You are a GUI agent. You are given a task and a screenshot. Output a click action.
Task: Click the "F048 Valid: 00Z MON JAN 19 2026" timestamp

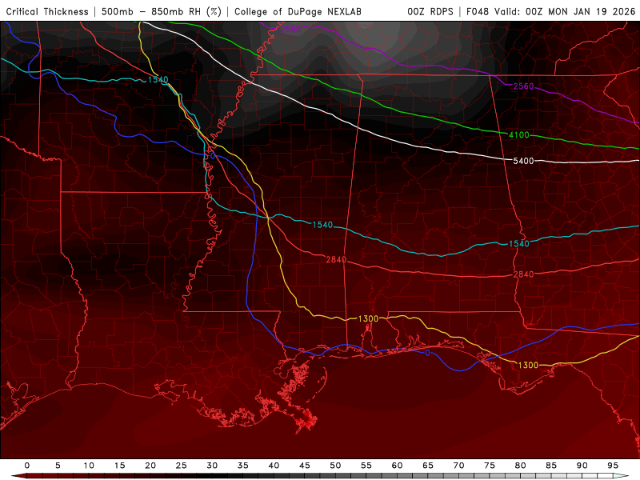[x=551, y=11]
